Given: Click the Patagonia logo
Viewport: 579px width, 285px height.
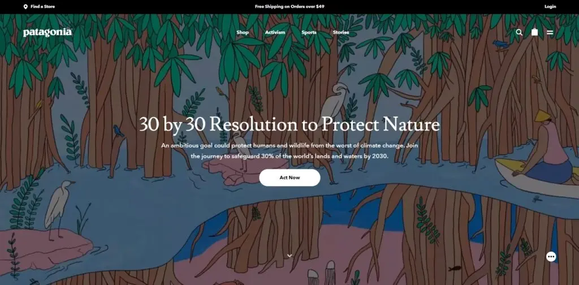Looking at the screenshot, I should pos(47,32).
